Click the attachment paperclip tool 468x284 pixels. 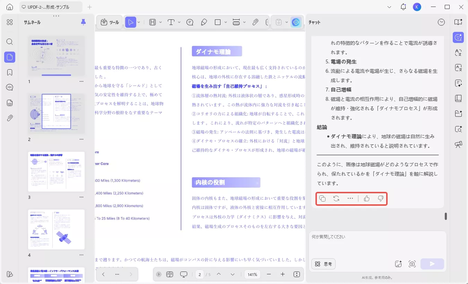(x=255, y=22)
